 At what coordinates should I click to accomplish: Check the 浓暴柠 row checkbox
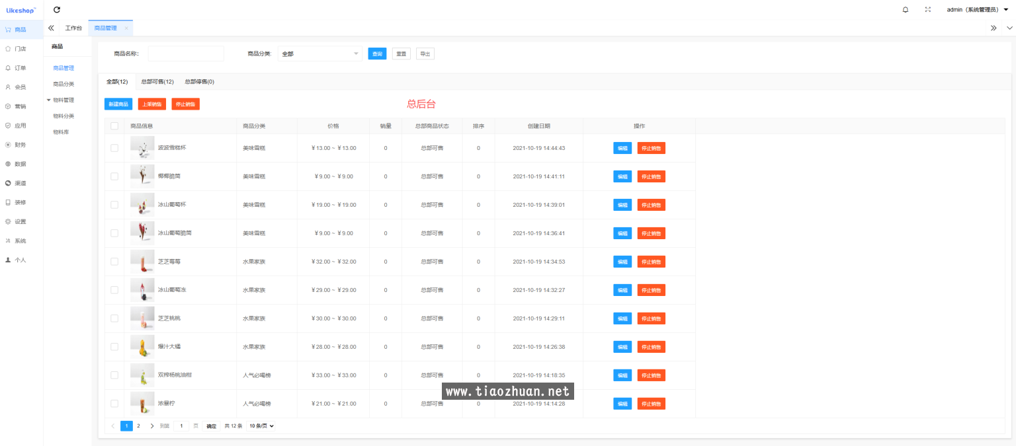coord(114,404)
